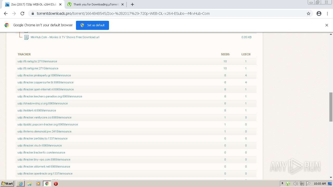This screenshot has width=333, height=187.
Task: Click the SEEDS column header
Action: click(225, 54)
